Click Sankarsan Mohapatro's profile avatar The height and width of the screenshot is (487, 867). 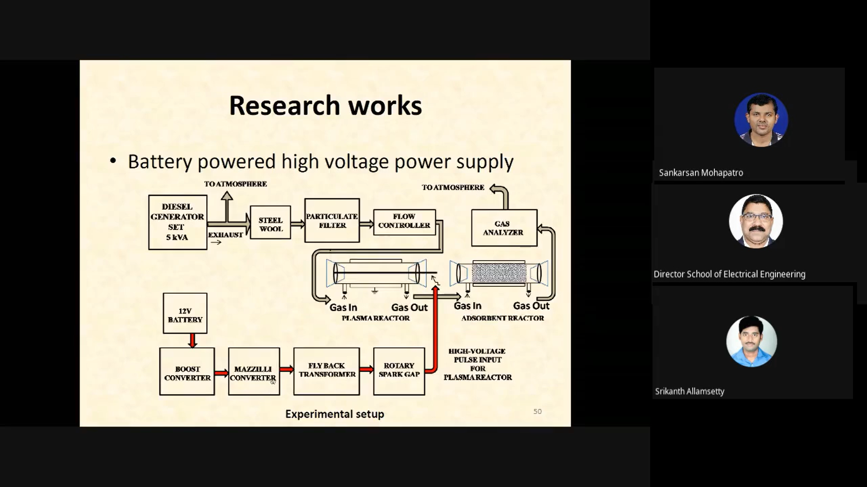click(761, 119)
